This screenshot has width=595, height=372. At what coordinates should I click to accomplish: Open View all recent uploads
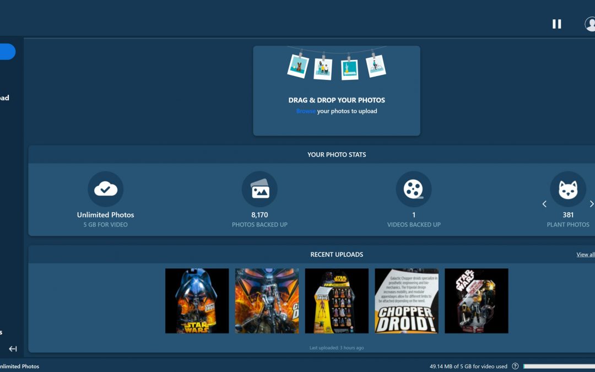(585, 255)
